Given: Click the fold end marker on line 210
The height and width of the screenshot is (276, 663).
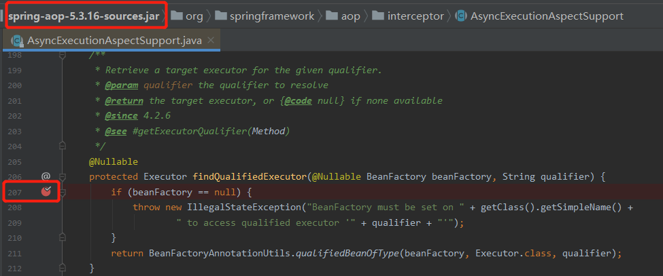Looking at the screenshot, I should point(62,237).
